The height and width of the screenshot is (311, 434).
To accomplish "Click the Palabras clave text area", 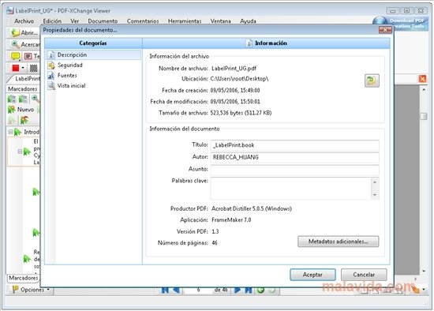I will 290,189.
